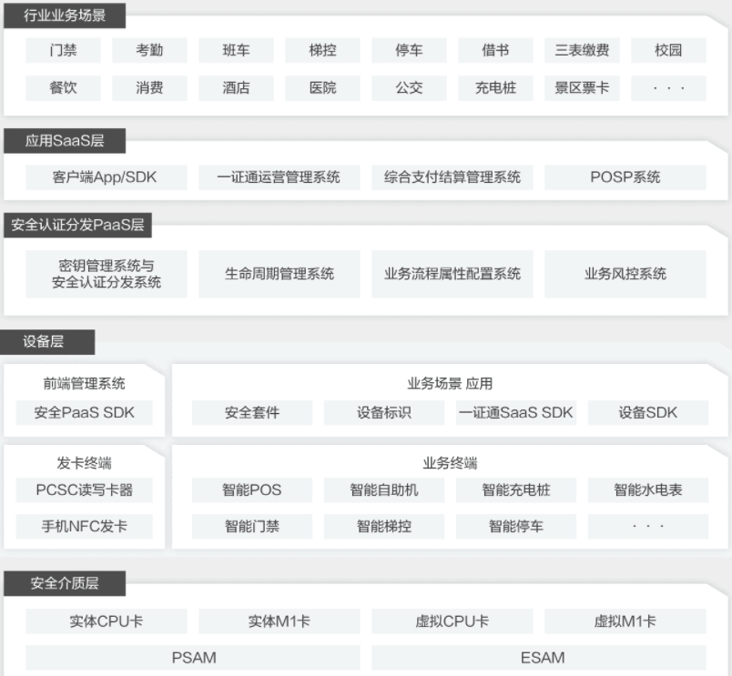
Task: Click the 设备SDK box
Action: point(648,412)
